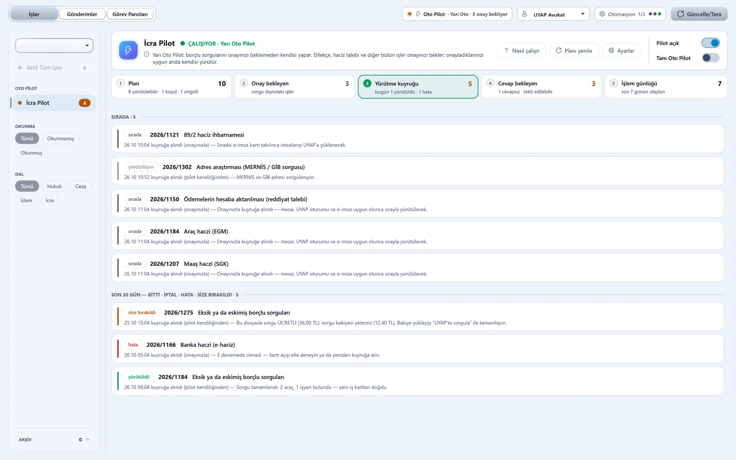Click the Otomasyon gear icon in top bar

click(602, 14)
